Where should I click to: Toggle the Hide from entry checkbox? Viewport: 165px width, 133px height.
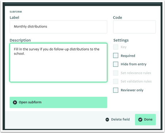pyautogui.click(x=116, y=64)
